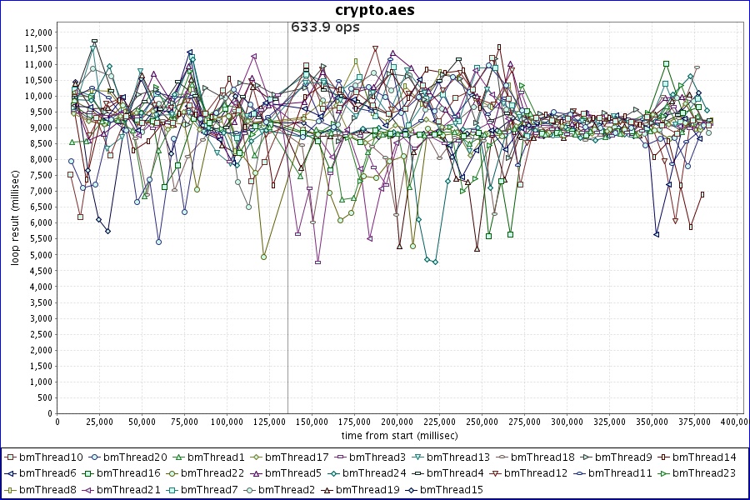Toggle the bmThread22 series label
The width and height of the screenshot is (750, 500).
212,473
